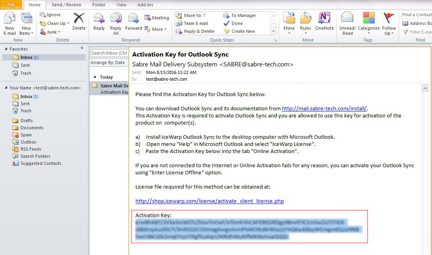Open Manage Quick Steps dialog launcher
Screen dimensions: 432x255
[275, 40]
